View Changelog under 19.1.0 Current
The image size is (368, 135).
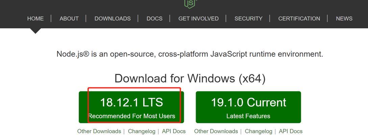(259, 131)
